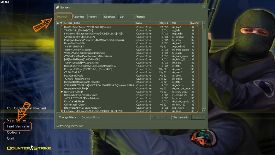Sort servers by the Map column
This screenshot has height=155, width=275.
(x=180, y=23)
